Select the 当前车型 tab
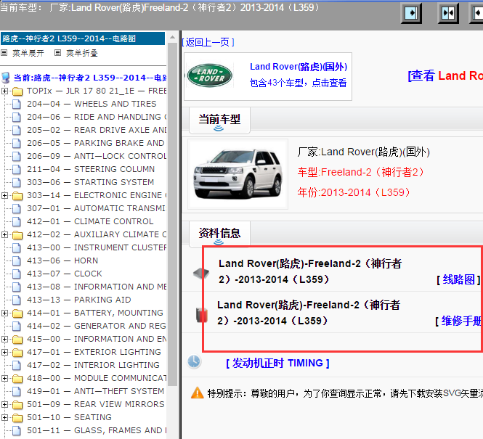Screen dimensions: 483x439 [x=219, y=120]
